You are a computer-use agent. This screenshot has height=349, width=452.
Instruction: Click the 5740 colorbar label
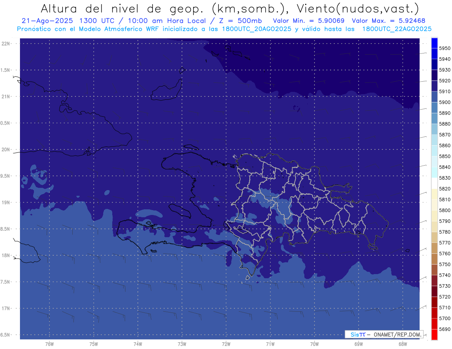click(445, 275)
